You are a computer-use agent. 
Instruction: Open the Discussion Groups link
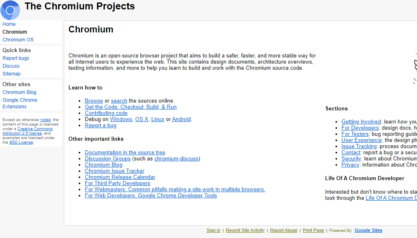click(x=108, y=158)
